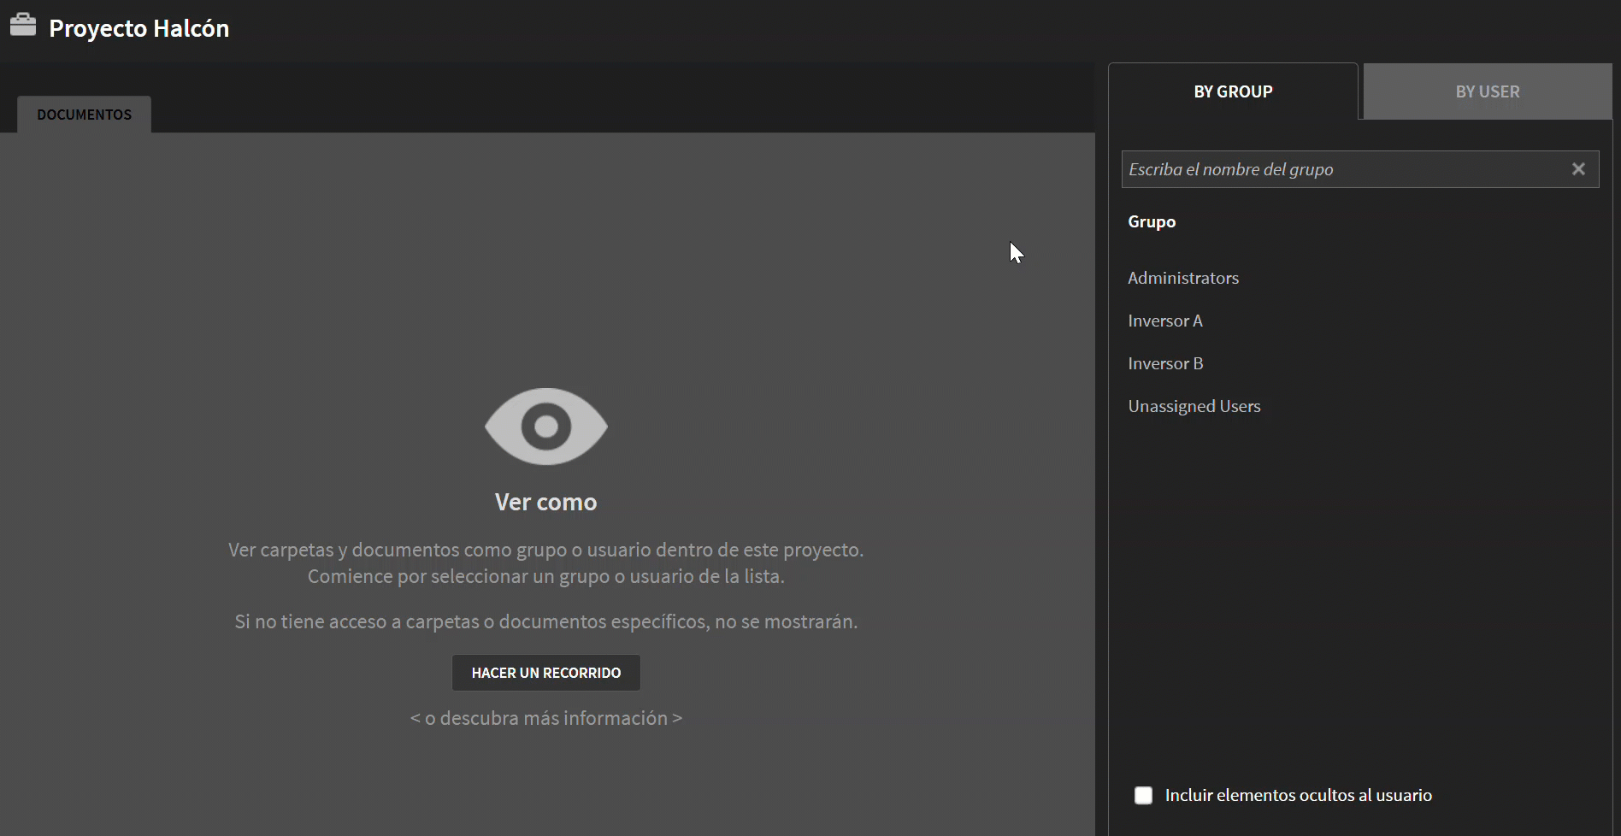Click the large eye Ver como icon
The width and height of the screenshot is (1621, 836).
(x=546, y=427)
